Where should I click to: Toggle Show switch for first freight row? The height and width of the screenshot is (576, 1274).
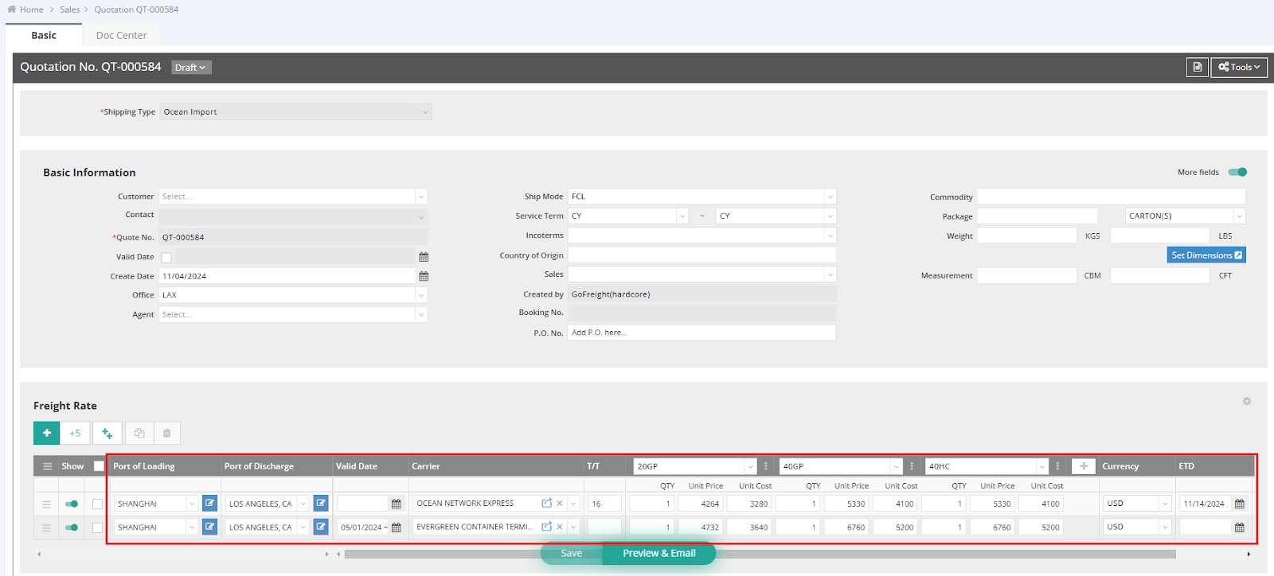[72, 504]
